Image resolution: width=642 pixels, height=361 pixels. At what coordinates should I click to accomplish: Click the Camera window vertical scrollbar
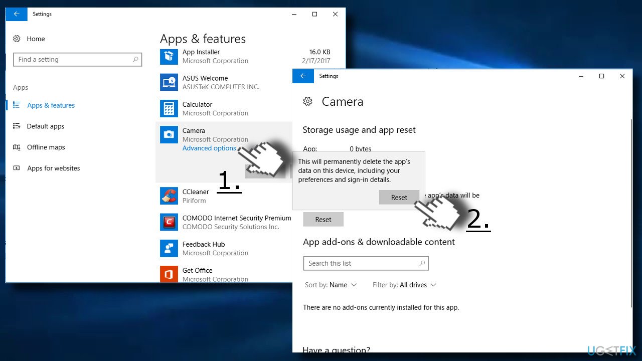(631, 213)
